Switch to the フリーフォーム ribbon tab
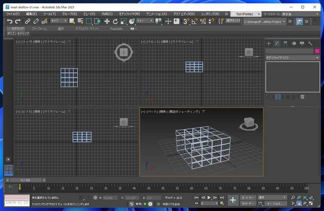This screenshot has width=324, height=211. [39, 29]
